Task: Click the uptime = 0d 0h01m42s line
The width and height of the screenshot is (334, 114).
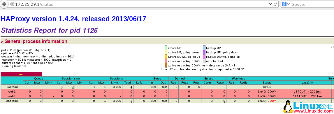Action: coord(17,53)
